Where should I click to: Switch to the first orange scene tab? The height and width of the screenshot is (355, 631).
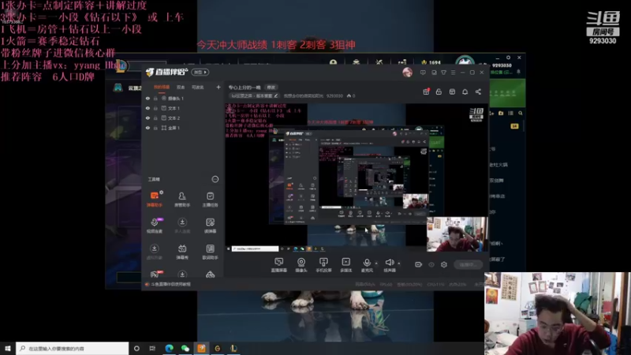(162, 87)
